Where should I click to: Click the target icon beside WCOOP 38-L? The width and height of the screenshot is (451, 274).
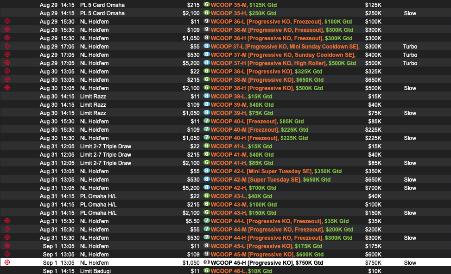(7, 71)
